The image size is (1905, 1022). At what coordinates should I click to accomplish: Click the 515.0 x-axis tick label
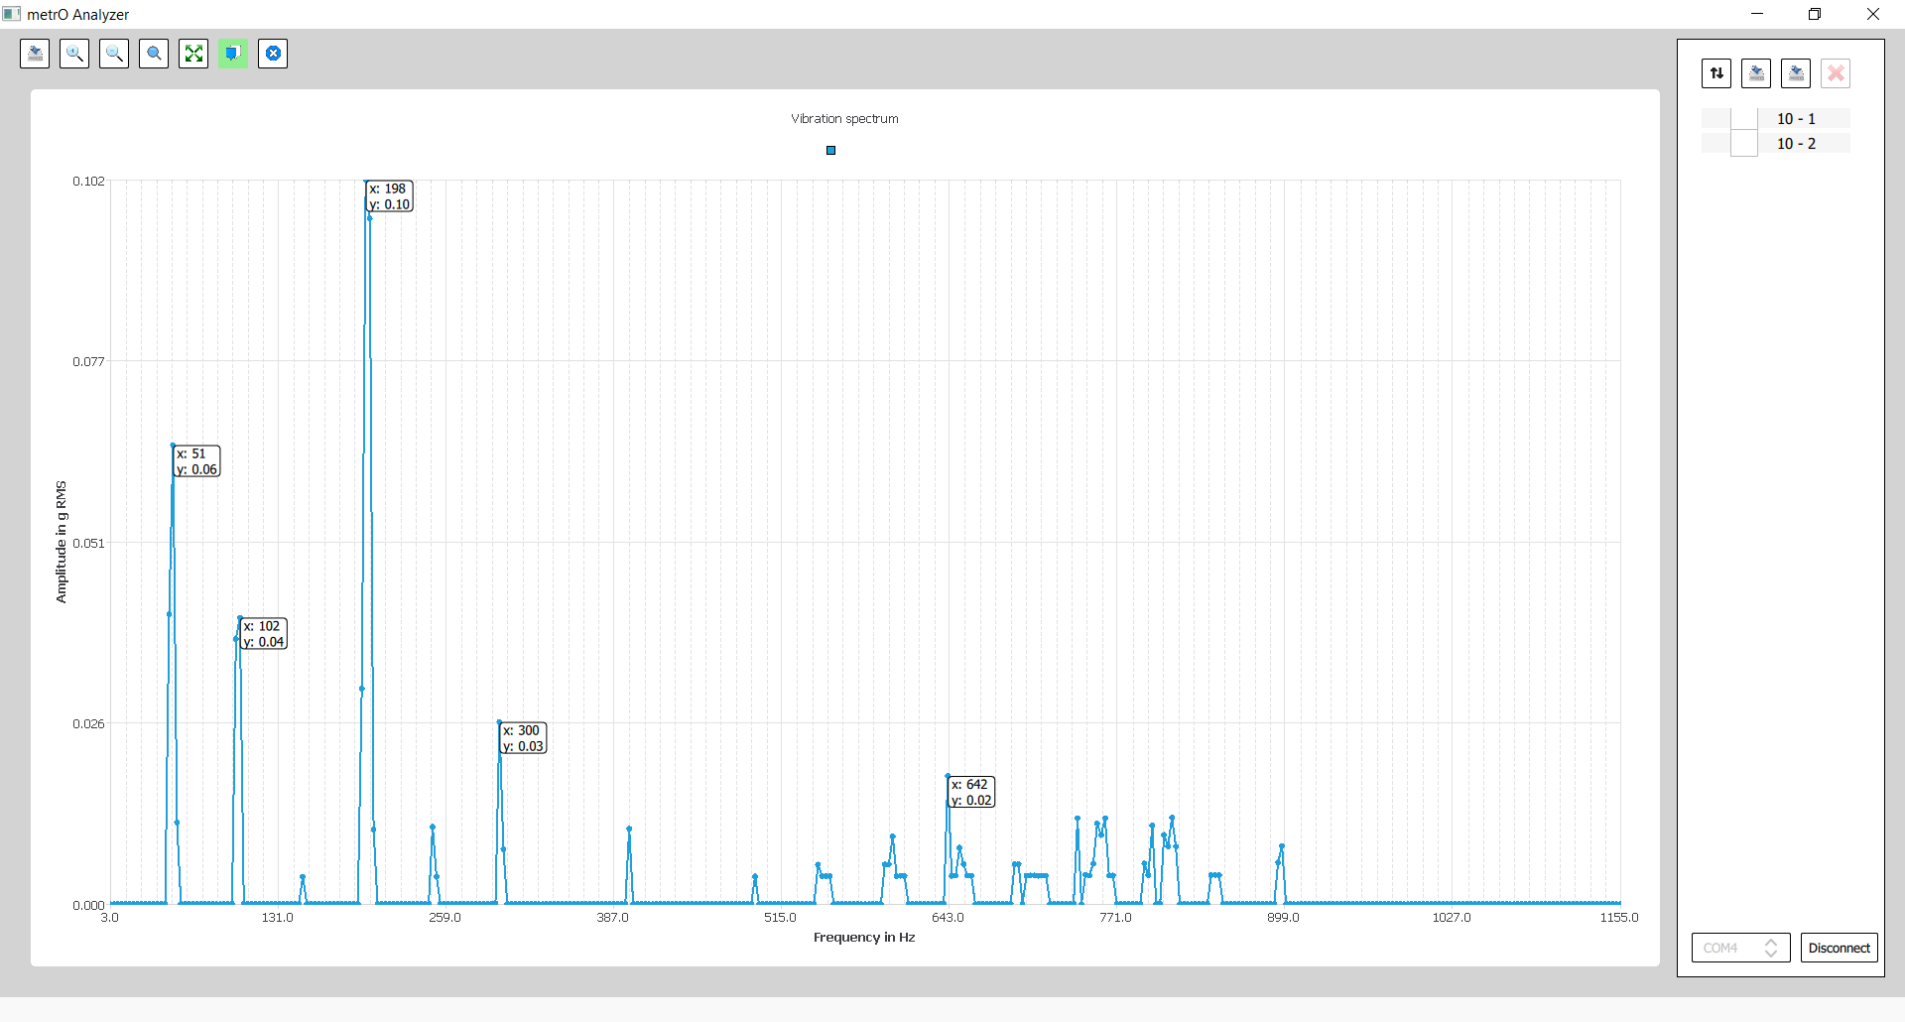coord(780,918)
